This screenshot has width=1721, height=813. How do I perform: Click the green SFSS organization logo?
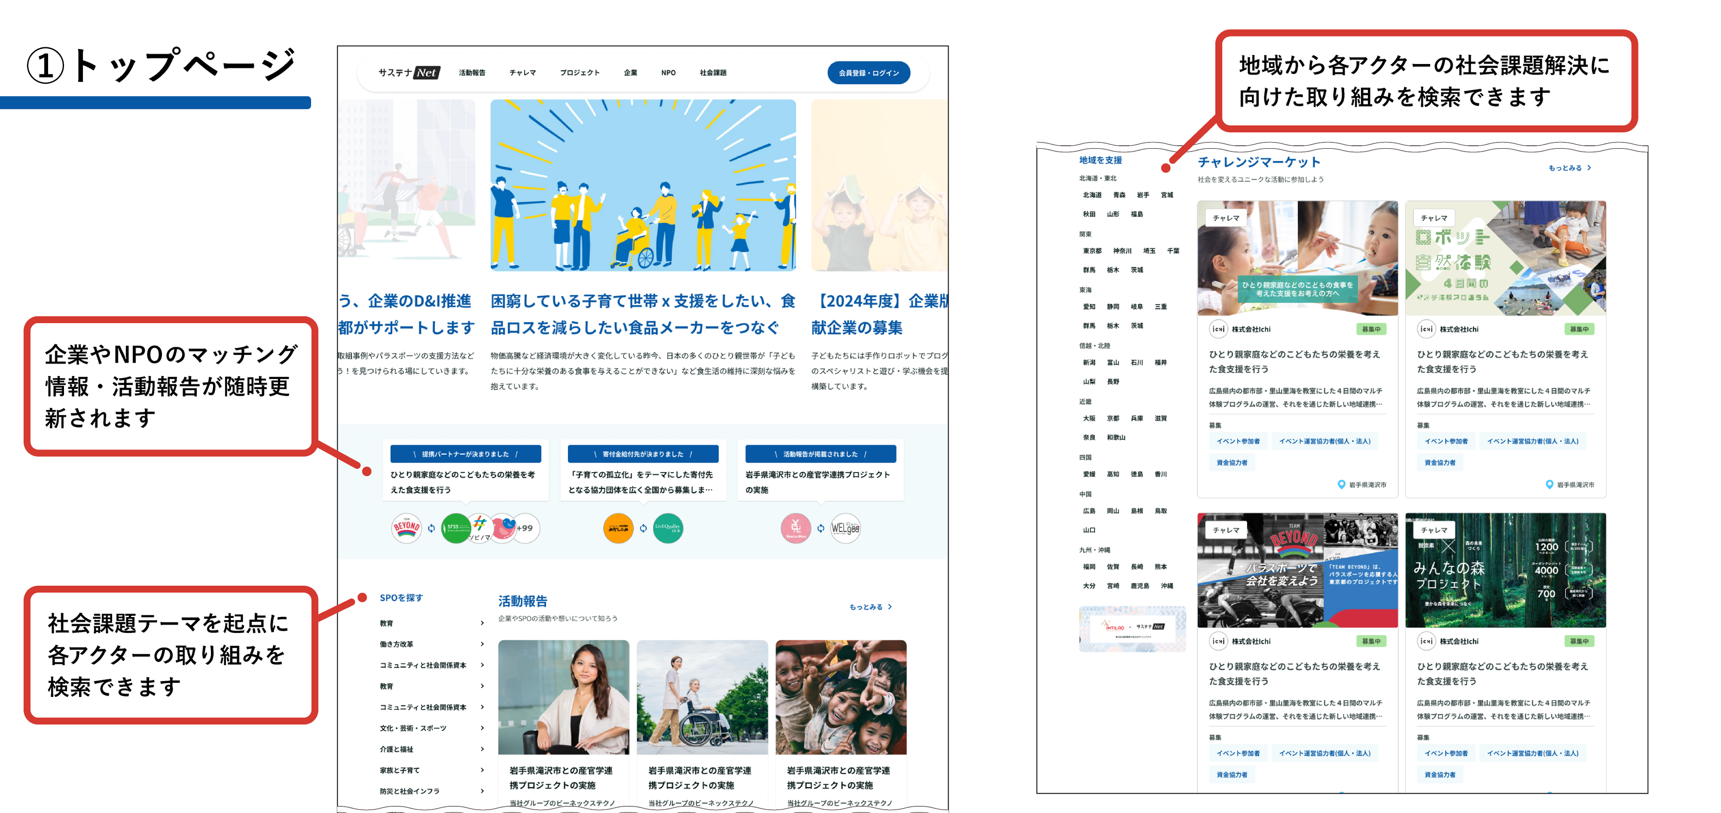[x=456, y=528]
